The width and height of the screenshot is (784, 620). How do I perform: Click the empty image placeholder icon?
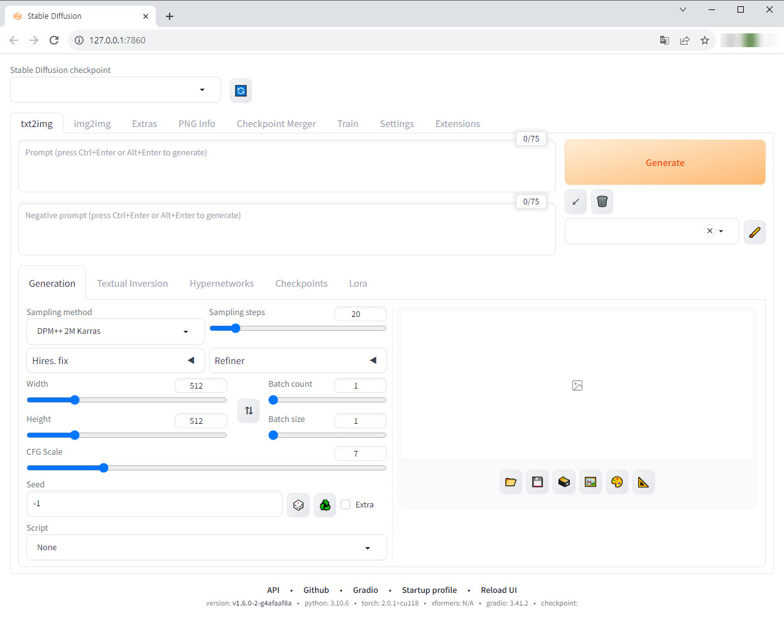(577, 385)
